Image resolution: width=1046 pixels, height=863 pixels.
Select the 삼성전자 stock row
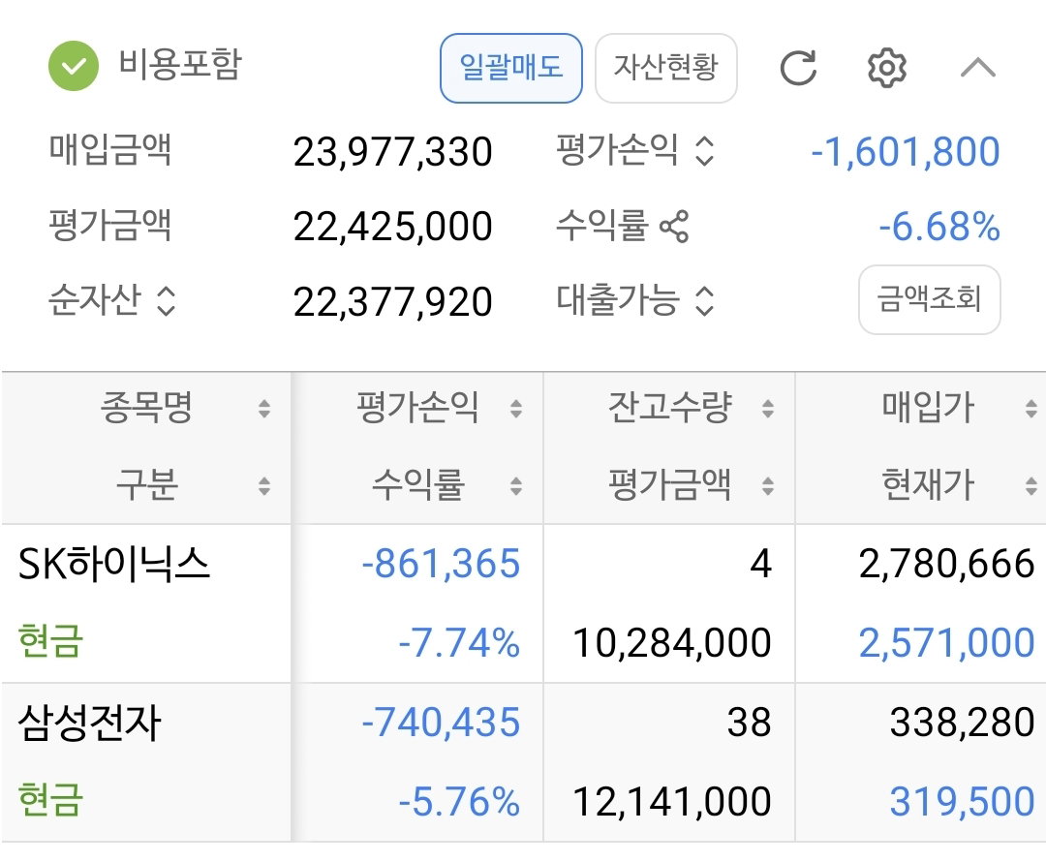523,762
